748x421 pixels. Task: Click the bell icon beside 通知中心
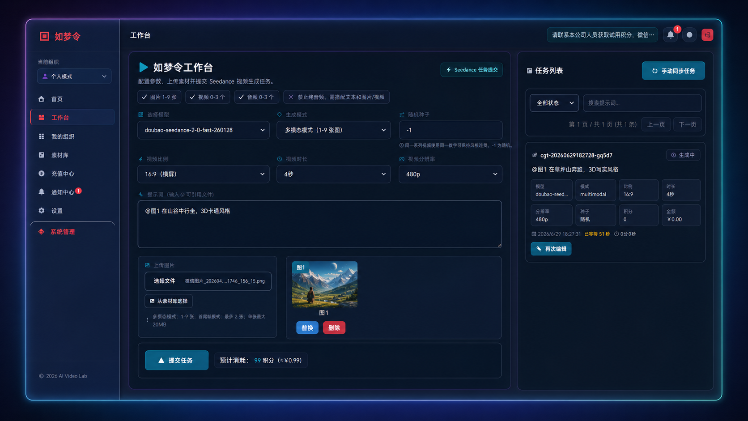pyautogui.click(x=41, y=192)
